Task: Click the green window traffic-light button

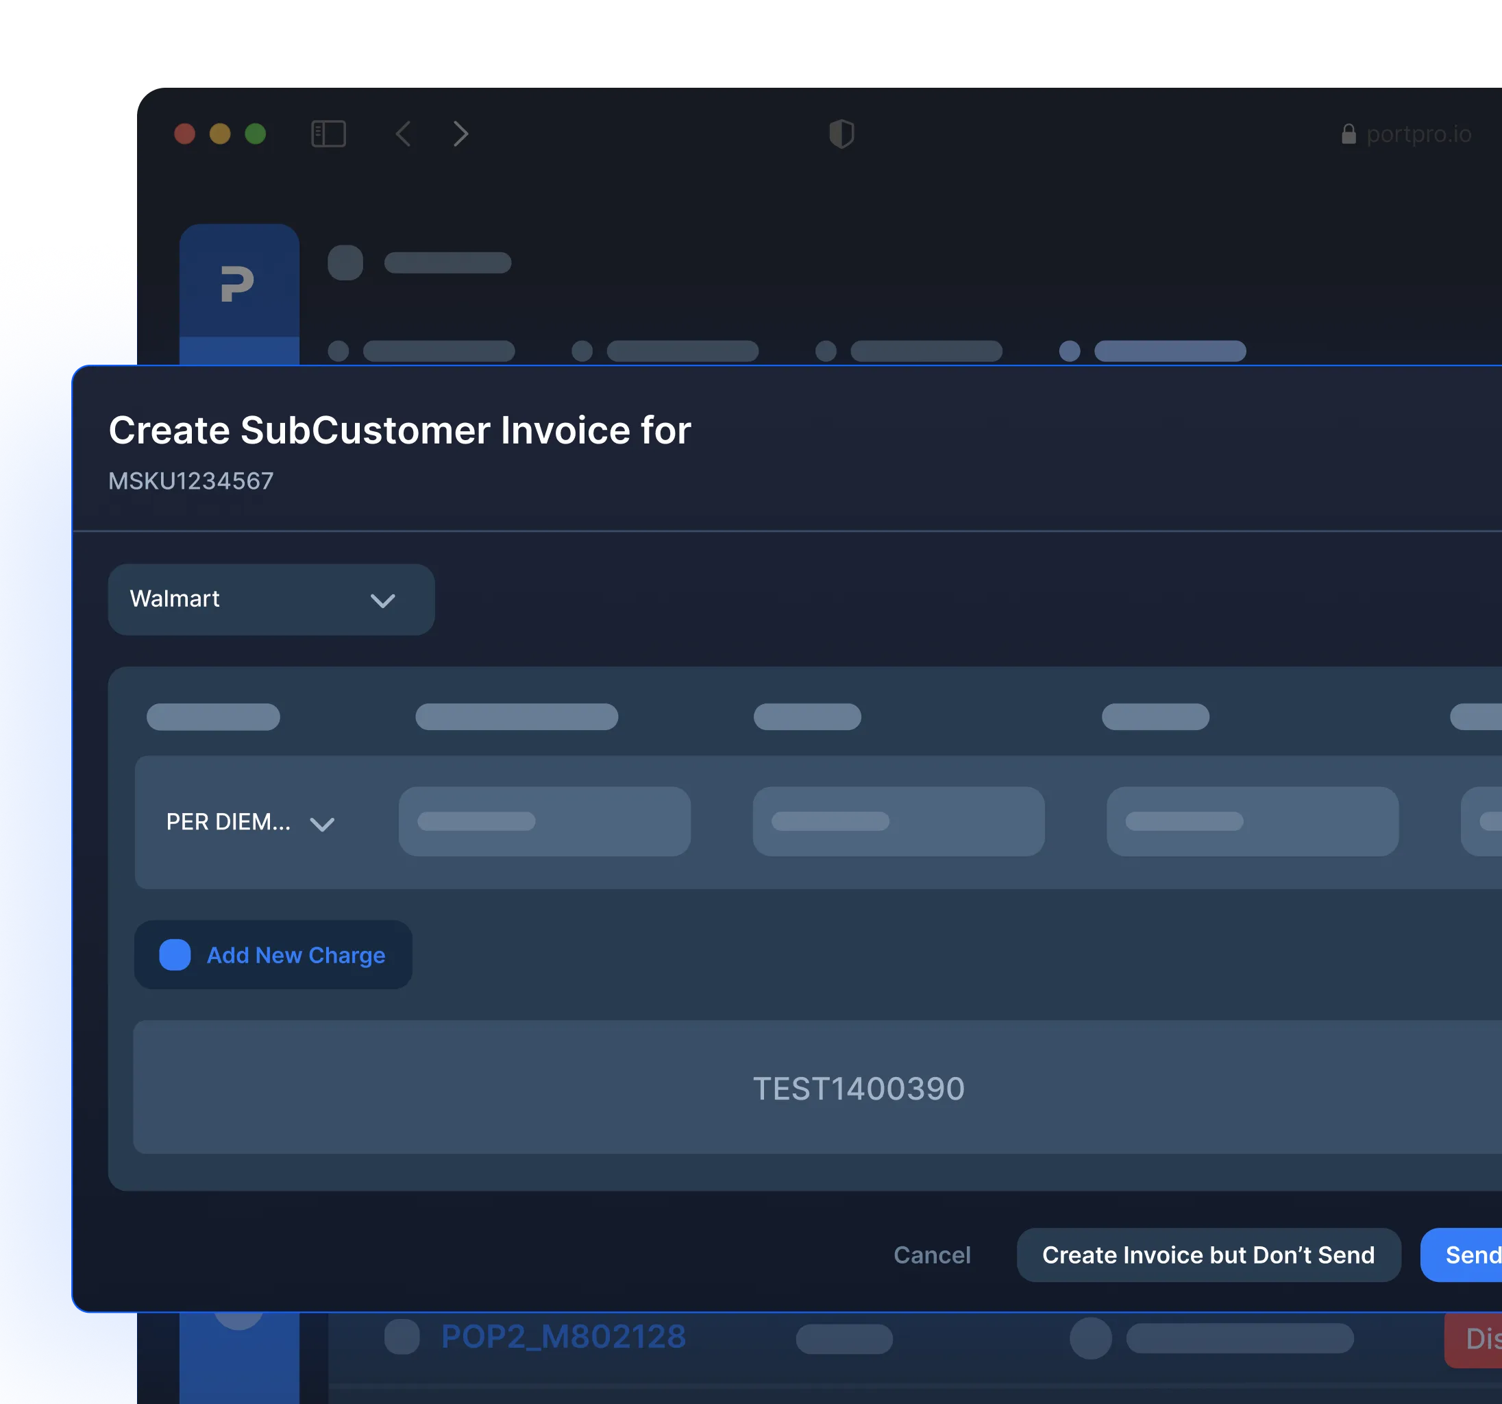Action: pyautogui.click(x=256, y=134)
